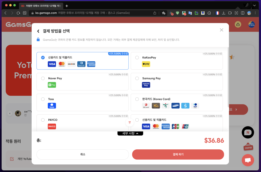Open the Google Translate extension
The image size is (261, 172).
[x=190, y=13]
